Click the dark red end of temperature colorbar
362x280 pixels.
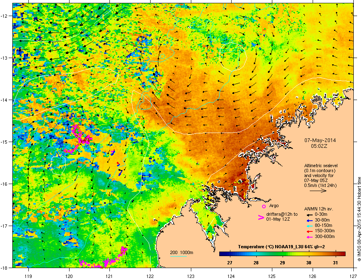pos(343,254)
